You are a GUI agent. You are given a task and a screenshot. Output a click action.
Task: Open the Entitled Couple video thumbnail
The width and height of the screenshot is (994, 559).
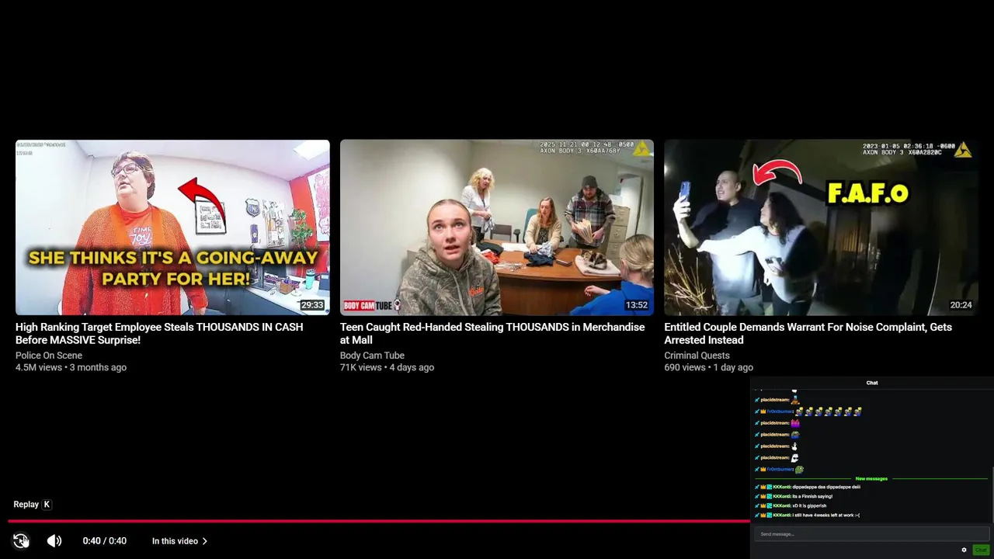click(821, 227)
